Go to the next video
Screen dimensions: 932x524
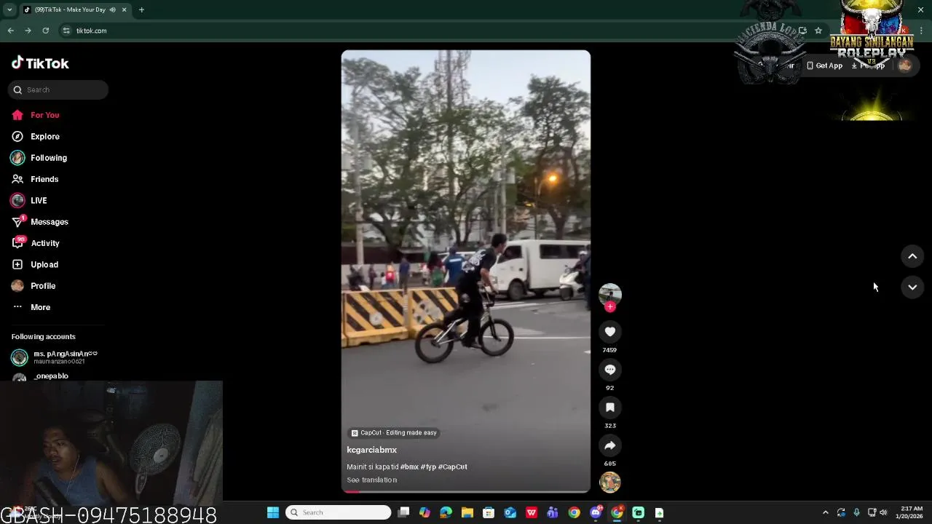(x=912, y=287)
